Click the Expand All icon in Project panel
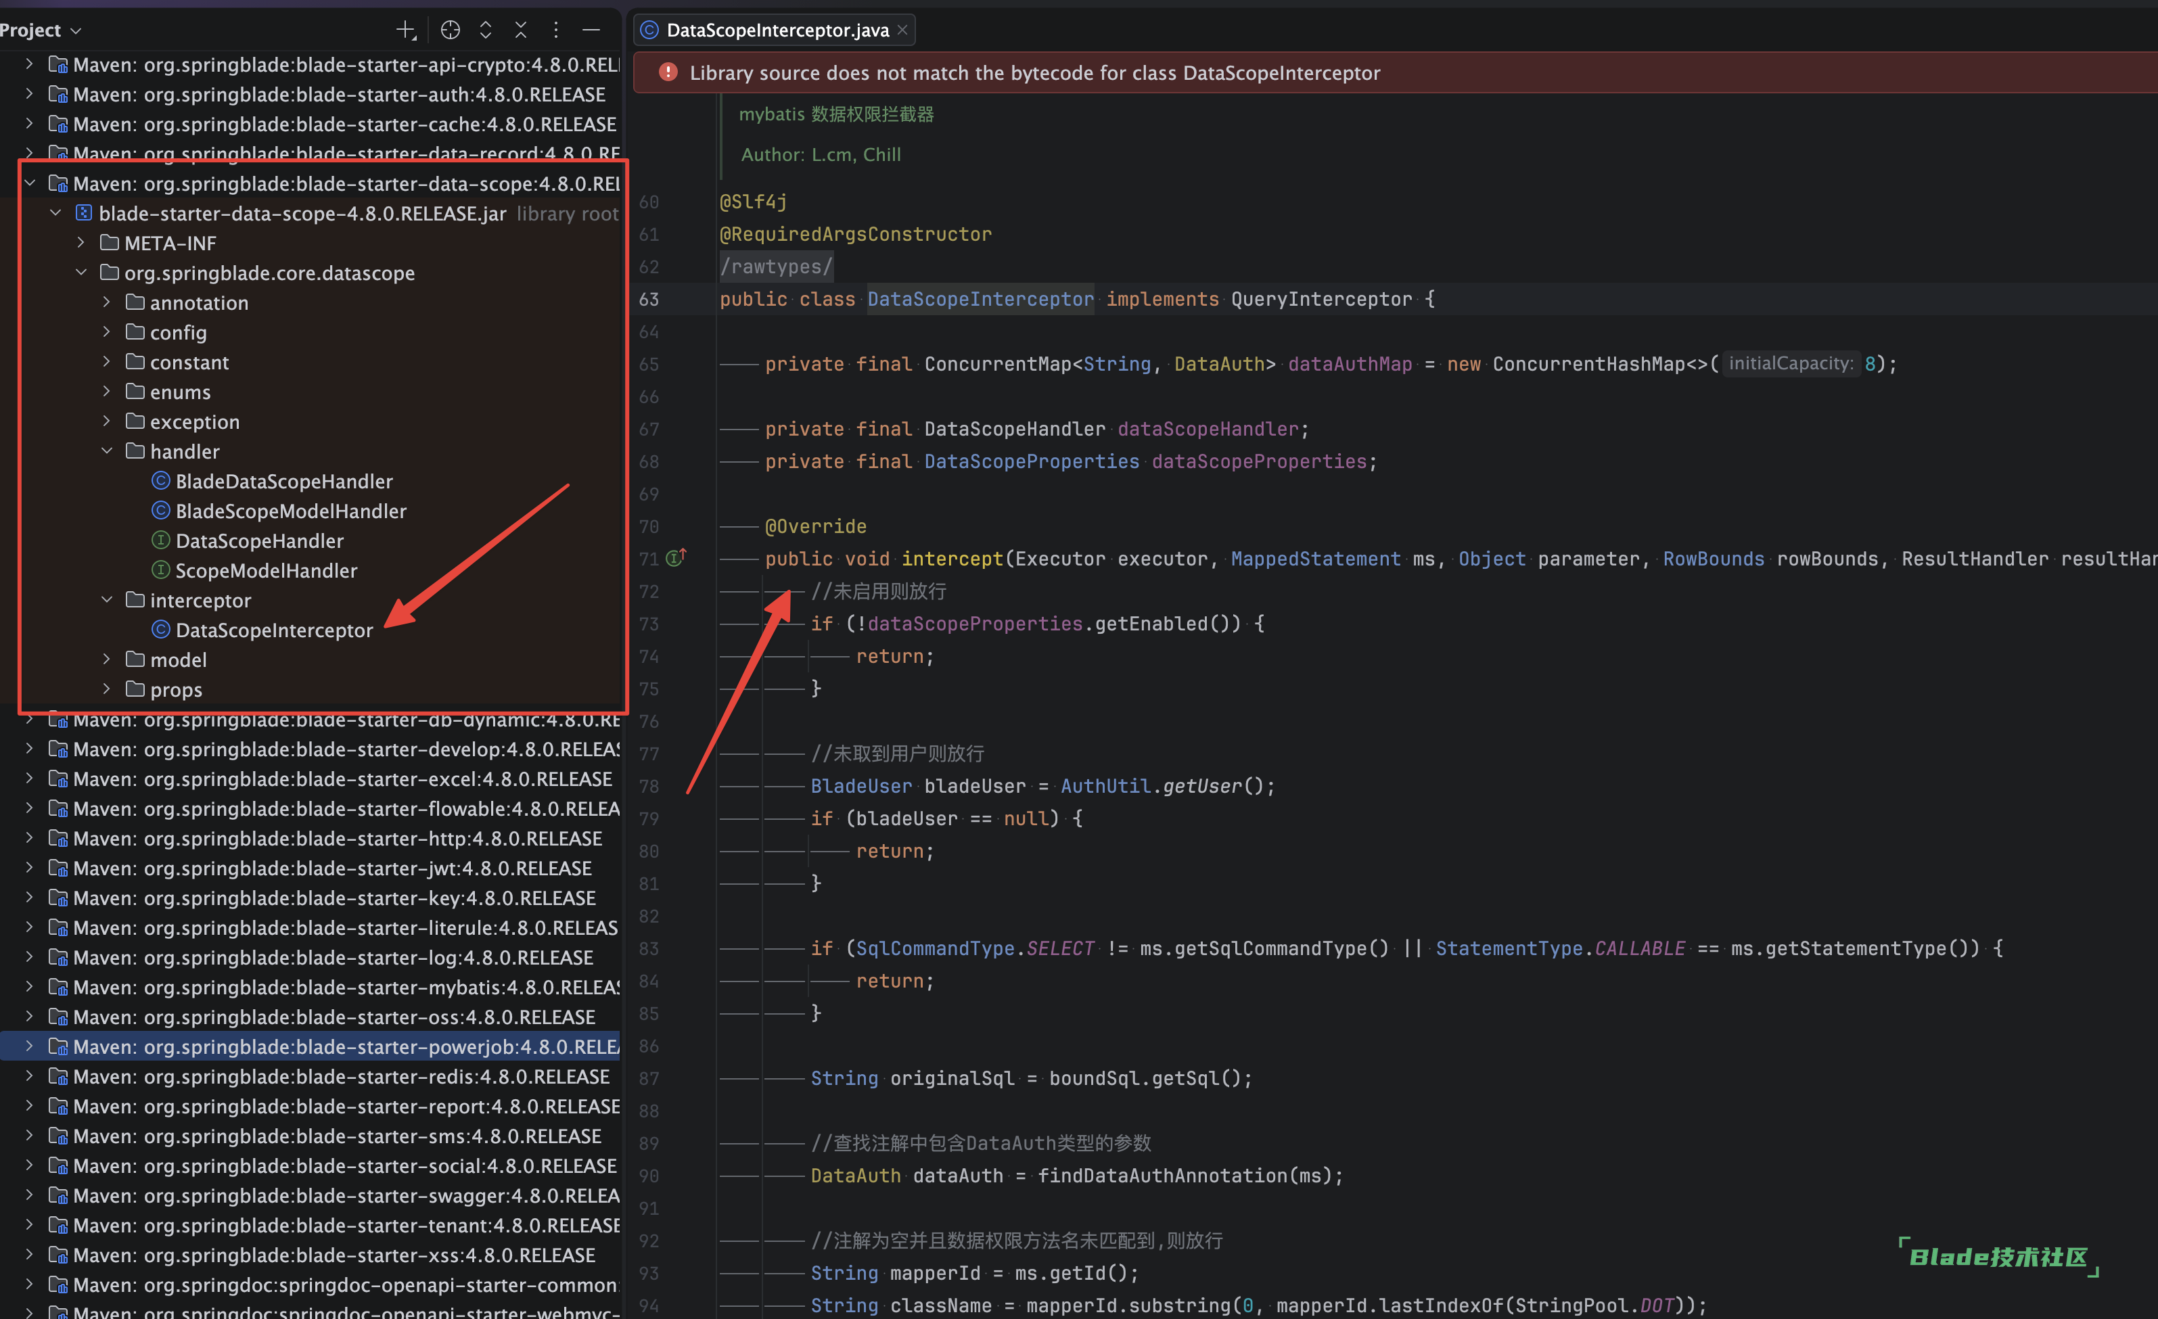2158x1319 pixels. click(485, 30)
